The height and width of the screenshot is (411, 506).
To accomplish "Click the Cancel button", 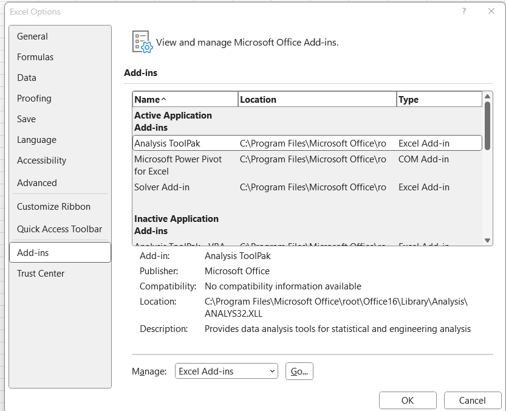I will [x=473, y=401].
